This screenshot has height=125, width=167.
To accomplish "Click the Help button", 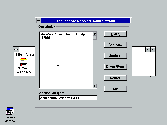I will [x=115, y=89].
